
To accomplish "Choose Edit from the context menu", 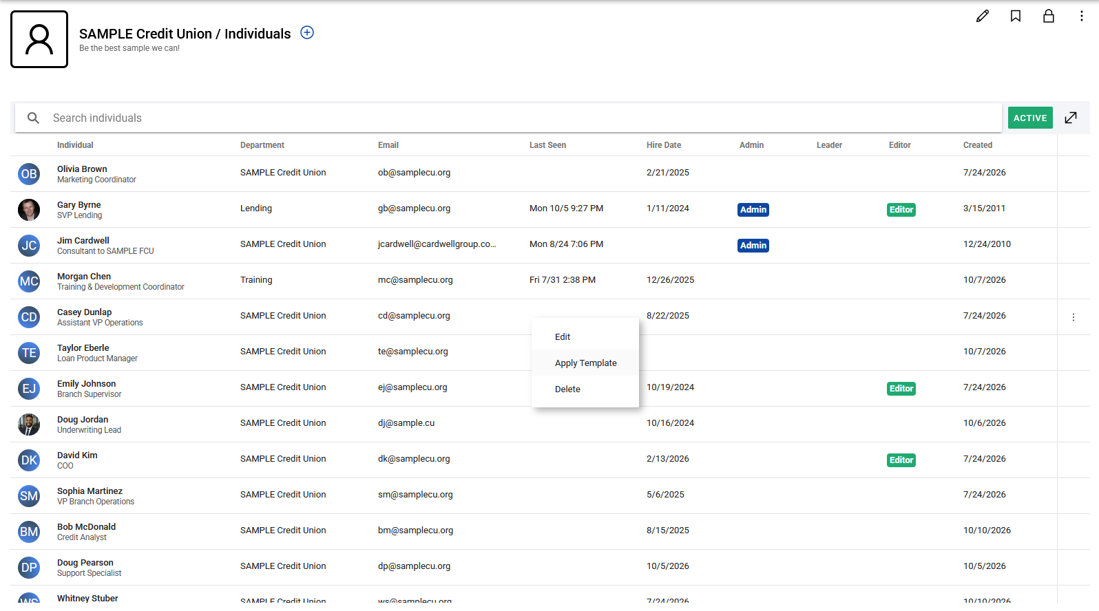I will click(585, 336).
